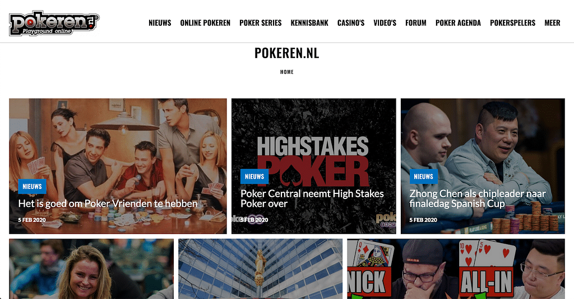Screen dimensions: 574x299
Task: Open the VIDEO'S section
Action: point(385,23)
